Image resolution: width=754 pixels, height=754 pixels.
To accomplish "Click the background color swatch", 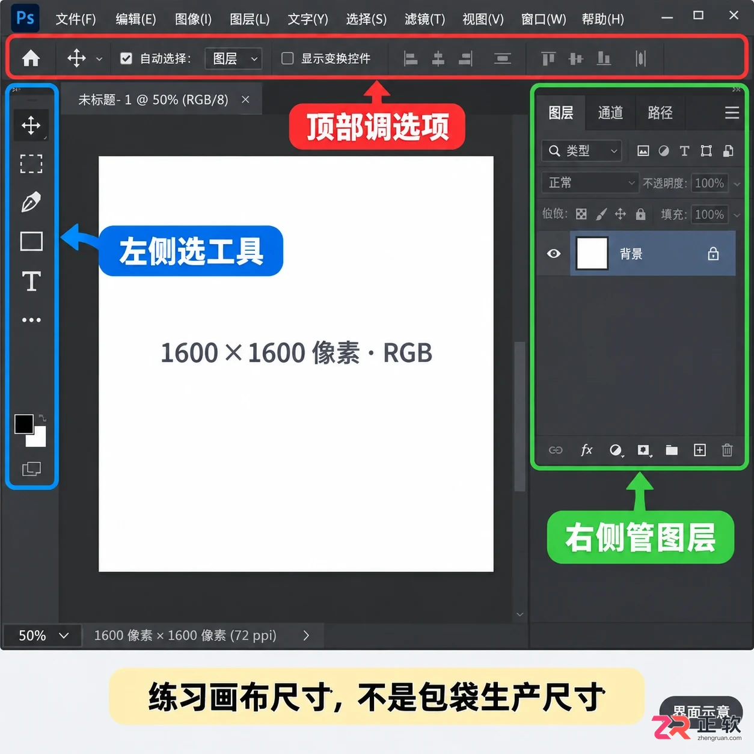I will tap(40, 440).
